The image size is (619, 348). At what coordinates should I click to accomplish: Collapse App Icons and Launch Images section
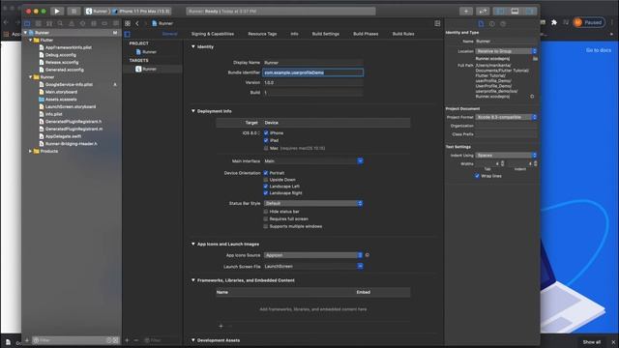coord(193,244)
